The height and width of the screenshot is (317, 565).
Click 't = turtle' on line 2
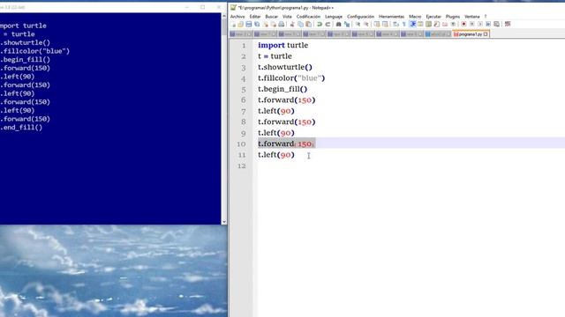(x=275, y=56)
